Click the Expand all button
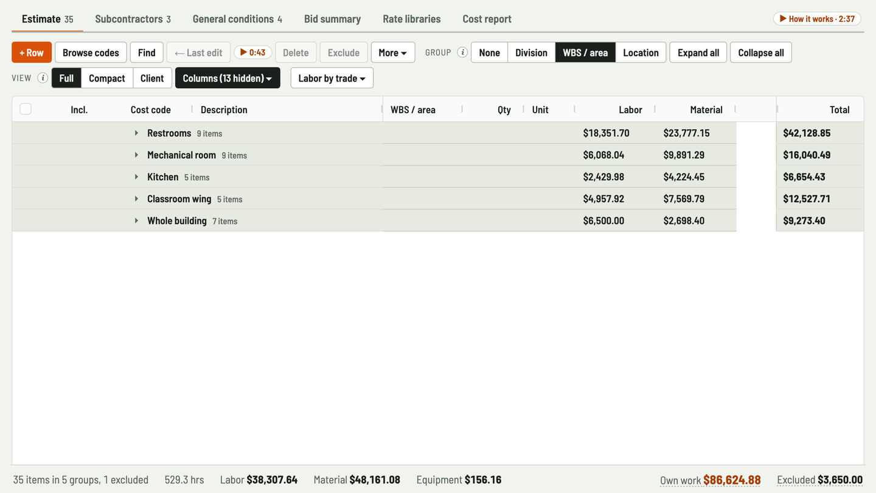Screen dimensions: 876x493 click(x=698, y=52)
